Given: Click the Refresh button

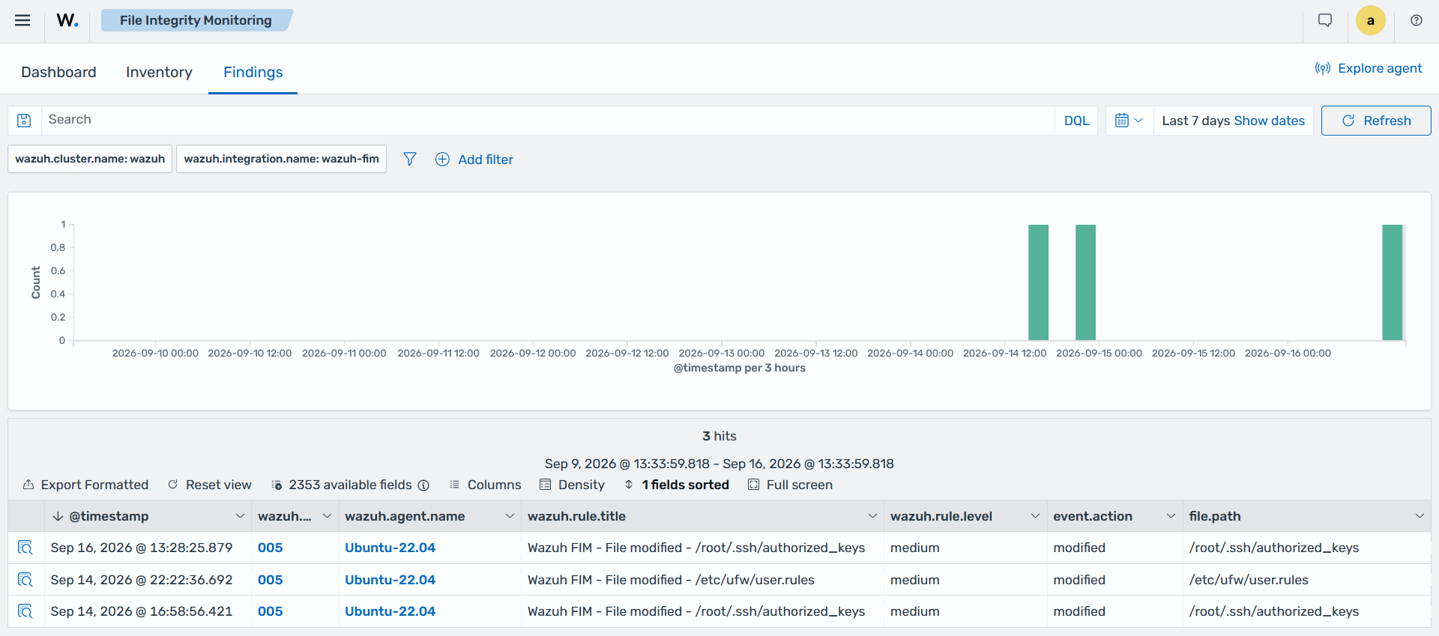Looking at the screenshot, I should click(1376, 121).
